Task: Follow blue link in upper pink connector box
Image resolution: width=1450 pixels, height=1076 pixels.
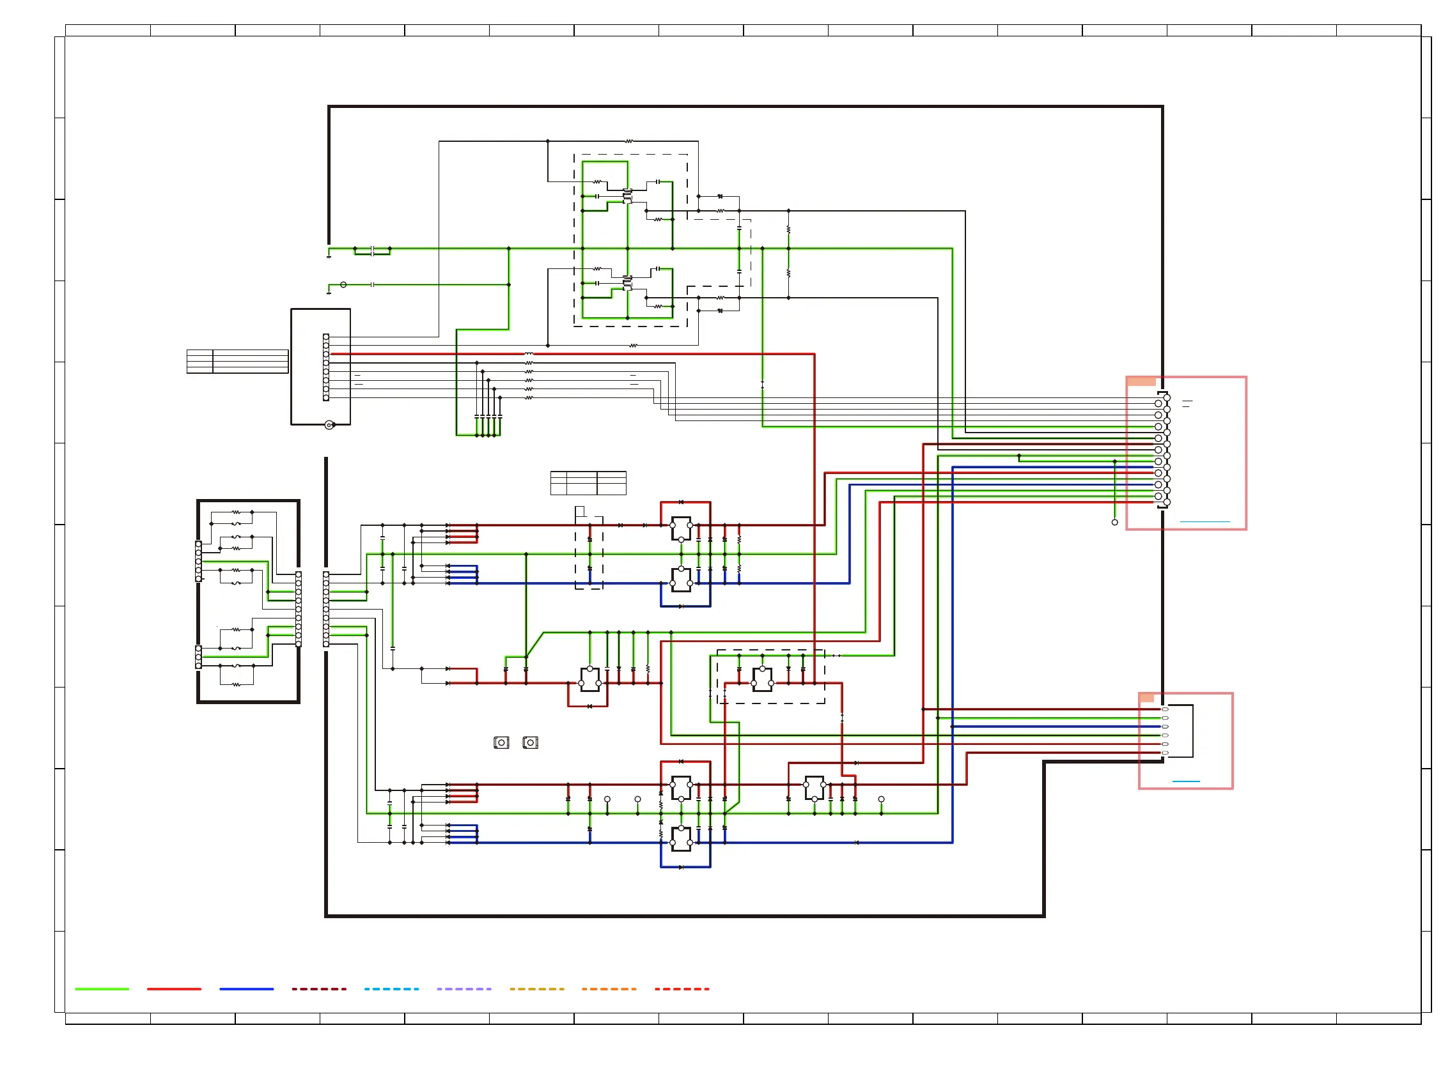Action: [x=1204, y=522]
